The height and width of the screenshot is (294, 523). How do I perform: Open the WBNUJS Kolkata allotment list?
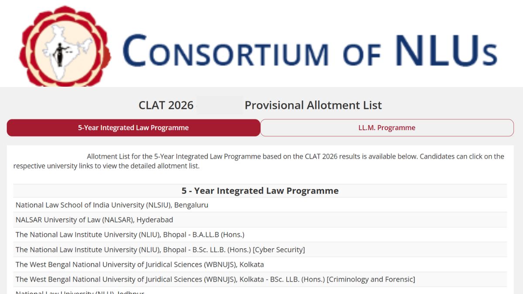click(139, 264)
